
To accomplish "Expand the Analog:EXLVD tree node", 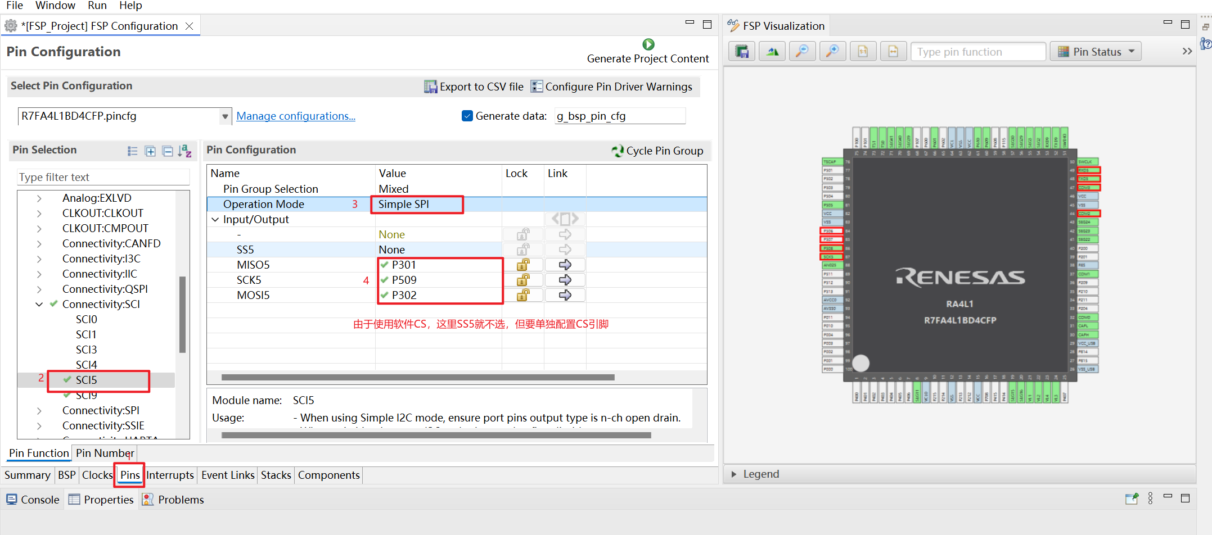I will pos(39,198).
